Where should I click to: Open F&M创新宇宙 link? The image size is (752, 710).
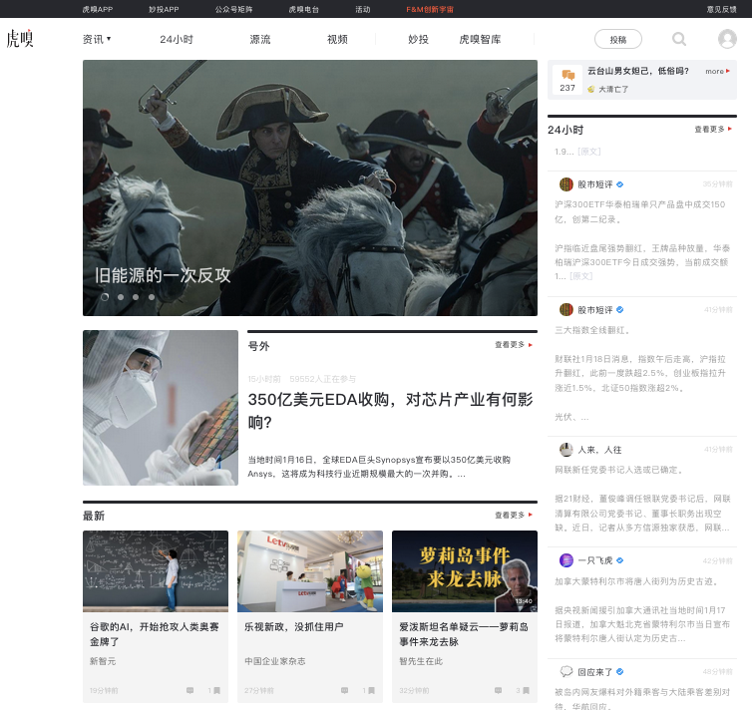pos(430,9)
